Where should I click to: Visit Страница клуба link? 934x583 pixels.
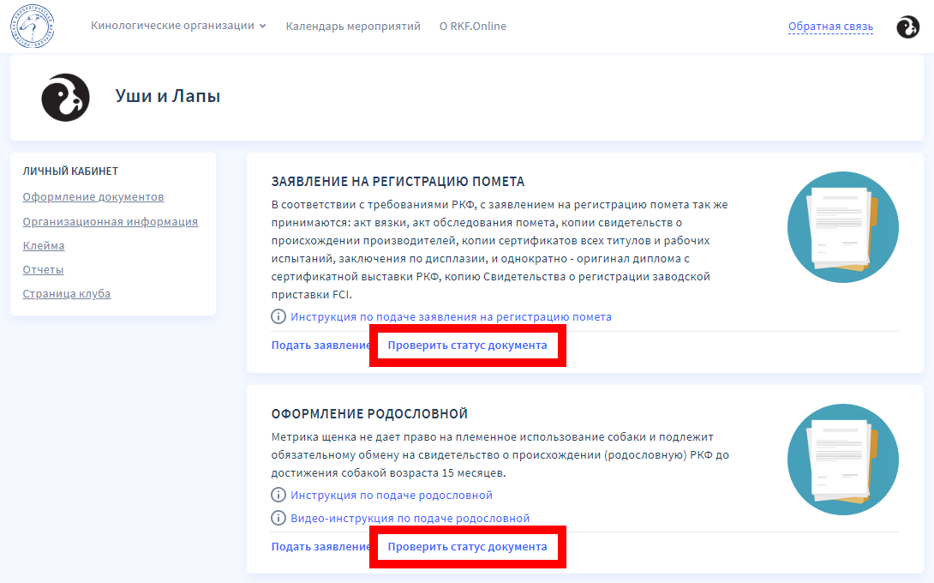(x=67, y=293)
